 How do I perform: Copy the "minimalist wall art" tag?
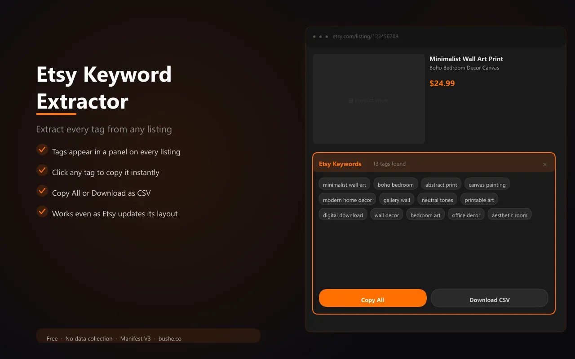click(345, 184)
